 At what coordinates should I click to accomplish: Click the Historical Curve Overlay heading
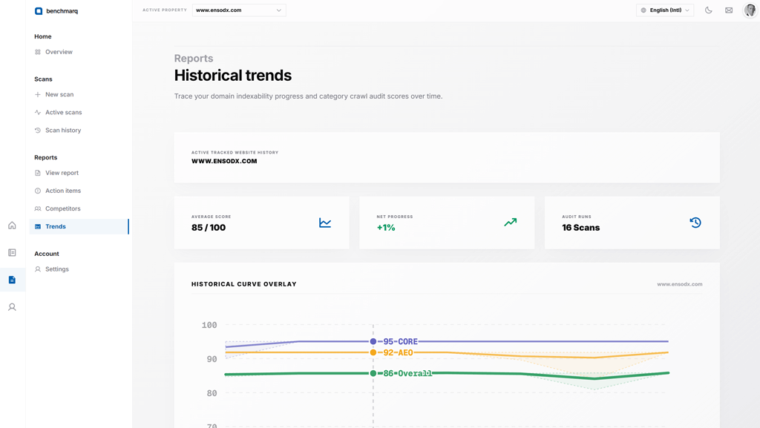click(x=243, y=284)
